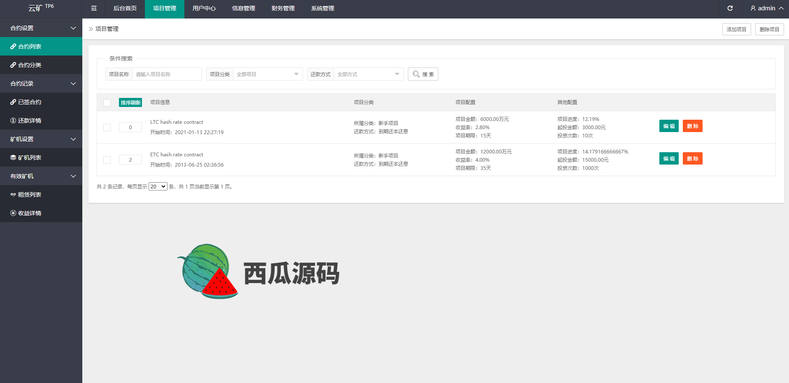Click the LTC hash rate contract name

177,122
